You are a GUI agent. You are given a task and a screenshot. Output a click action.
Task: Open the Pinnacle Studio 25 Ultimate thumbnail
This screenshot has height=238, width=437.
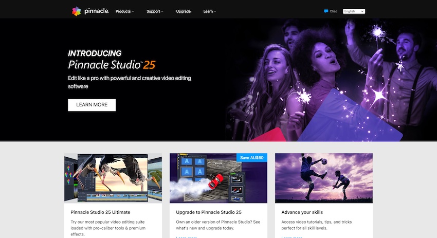point(113,177)
